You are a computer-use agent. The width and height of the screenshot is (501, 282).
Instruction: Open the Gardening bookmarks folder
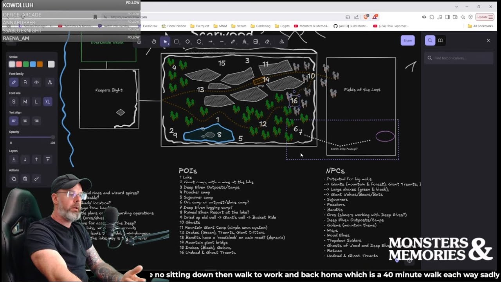260,26
